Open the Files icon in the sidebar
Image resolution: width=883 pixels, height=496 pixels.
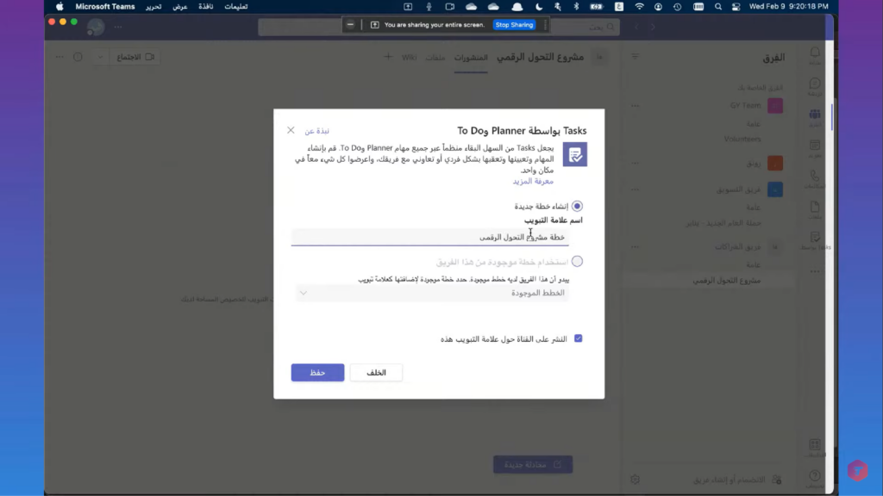[815, 208]
